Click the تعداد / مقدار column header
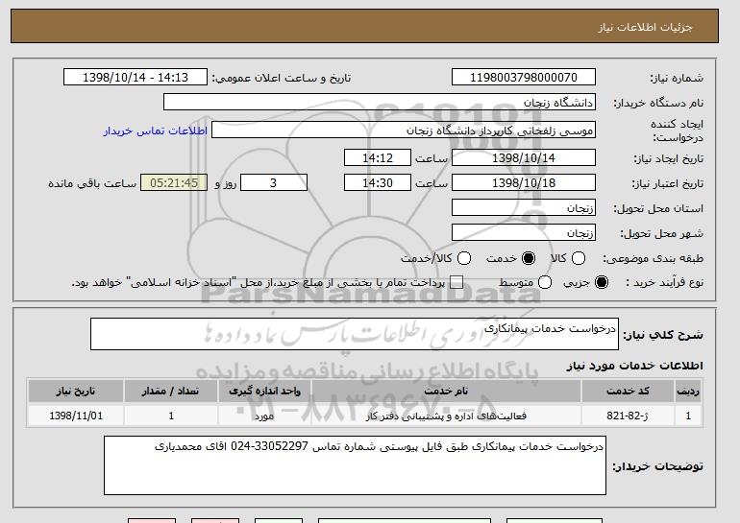Image resolution: width=740 pixels, height=523 pixels. pyautogui.click(x=170, y=392)
